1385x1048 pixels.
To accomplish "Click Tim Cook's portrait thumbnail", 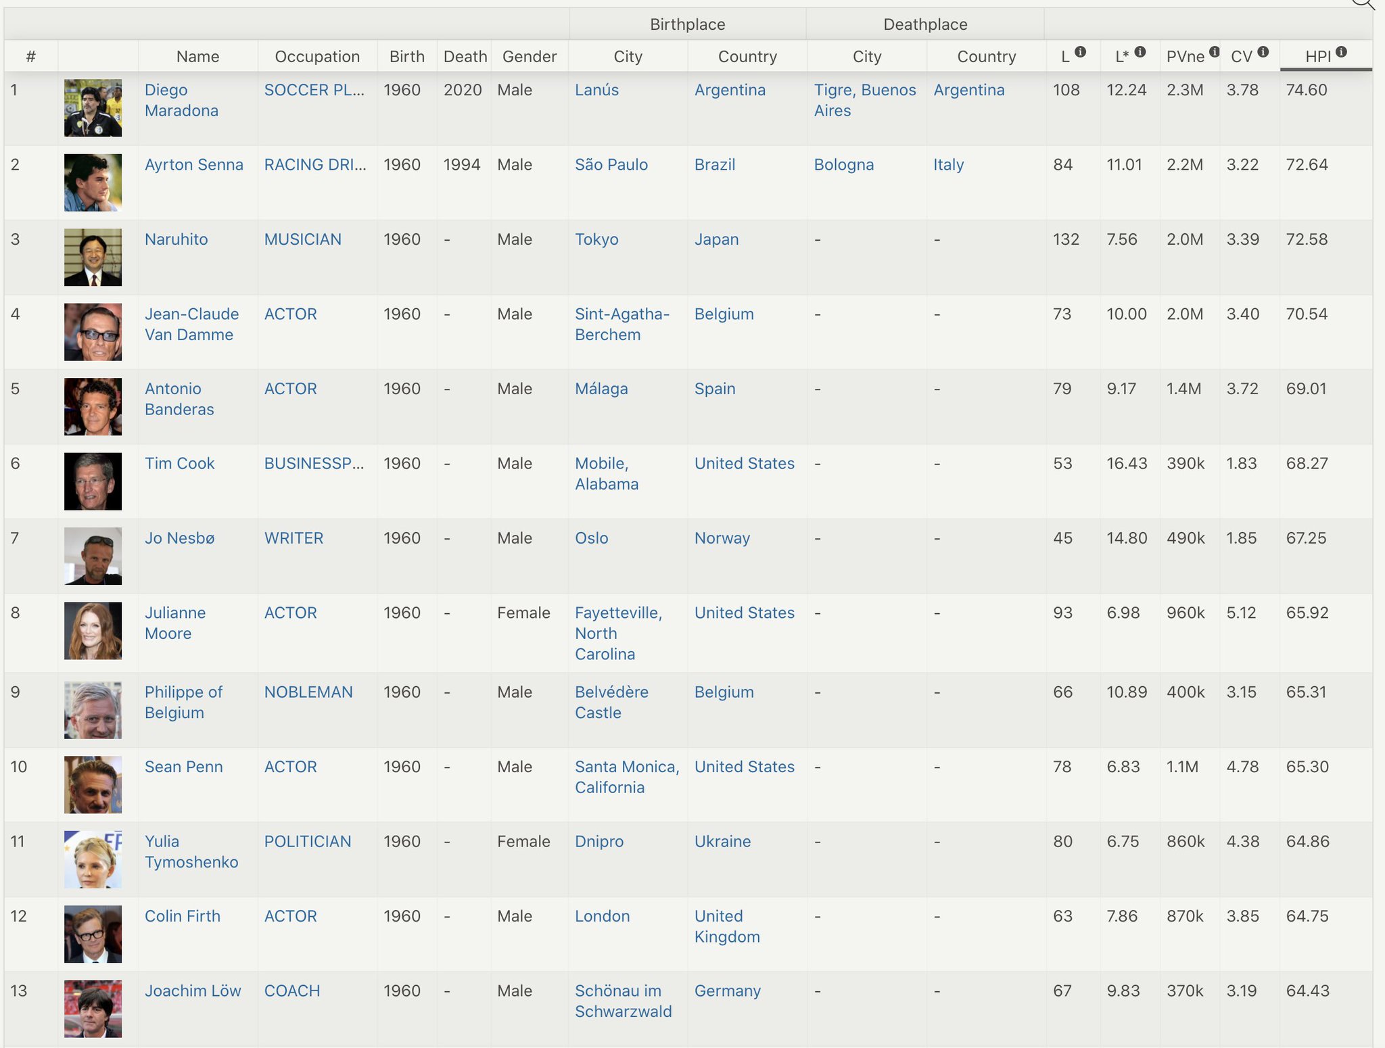I will [x=93, y=481].
